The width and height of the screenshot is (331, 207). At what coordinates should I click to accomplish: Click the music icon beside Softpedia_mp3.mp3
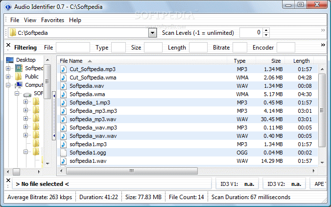tap(63, 111)
